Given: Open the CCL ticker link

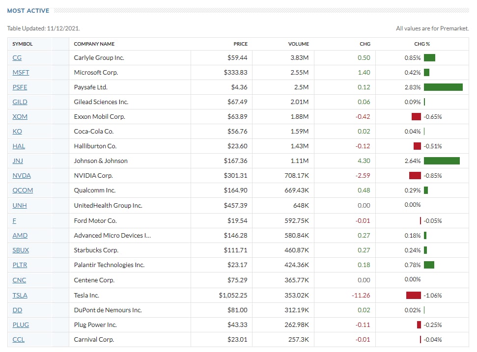Looking at the screenshot, I should tap(18, 340).
